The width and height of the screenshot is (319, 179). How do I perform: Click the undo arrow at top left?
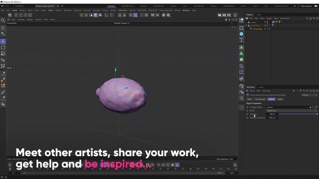2,6
